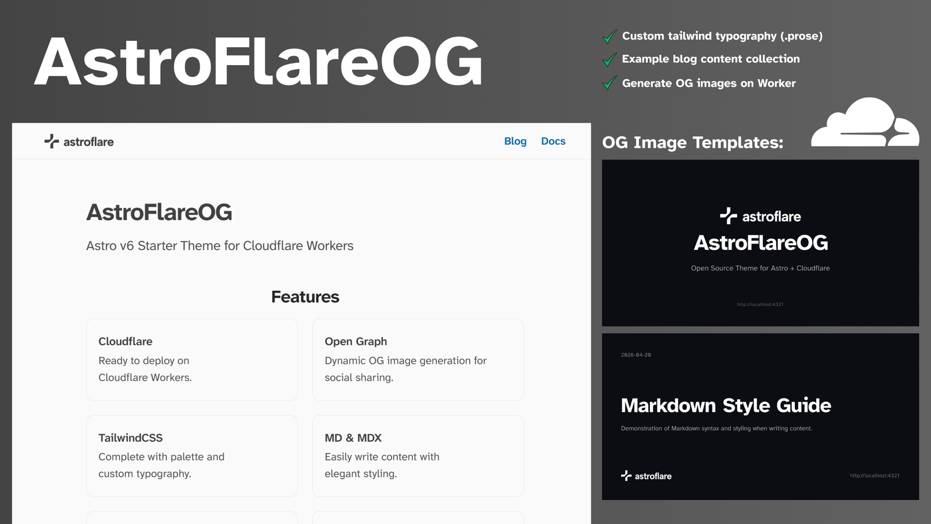Click astroflare logo in Markdown Style Guide template
The image size is (931, 524).
click(646, 476)
